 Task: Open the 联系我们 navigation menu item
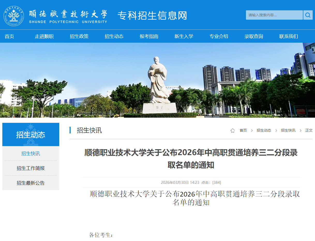coord(288,36)
